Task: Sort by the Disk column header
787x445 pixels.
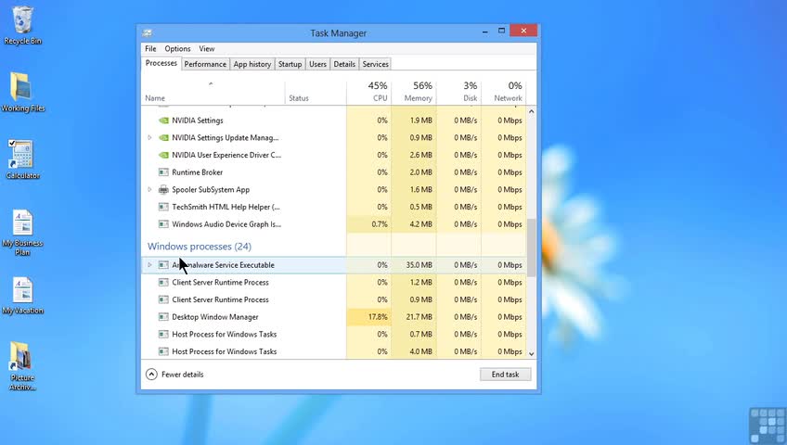Action: [x=458, y=92]
